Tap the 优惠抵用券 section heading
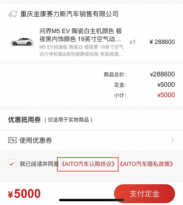 [24, 120]
